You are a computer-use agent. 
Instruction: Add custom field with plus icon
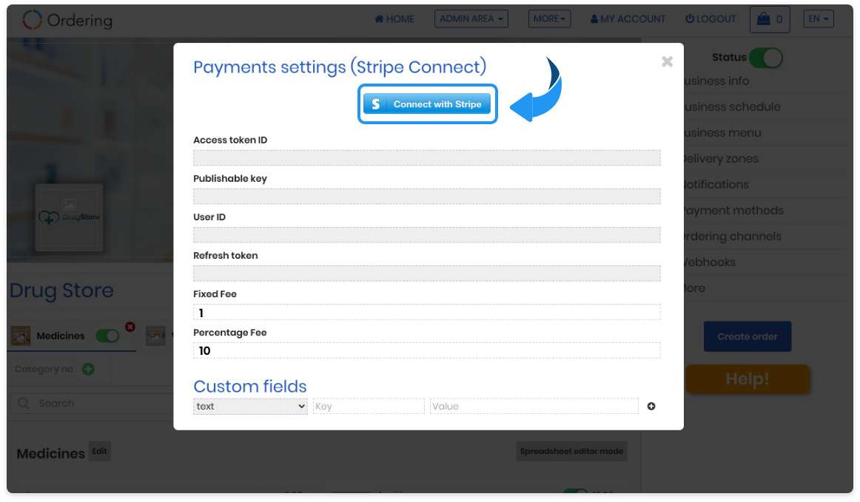(651, 406)
